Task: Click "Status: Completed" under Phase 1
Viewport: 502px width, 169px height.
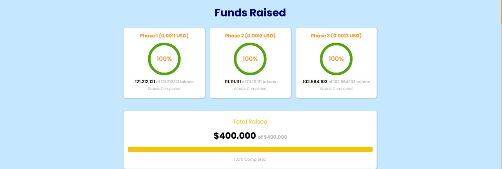Action: [x=164, y=89]
